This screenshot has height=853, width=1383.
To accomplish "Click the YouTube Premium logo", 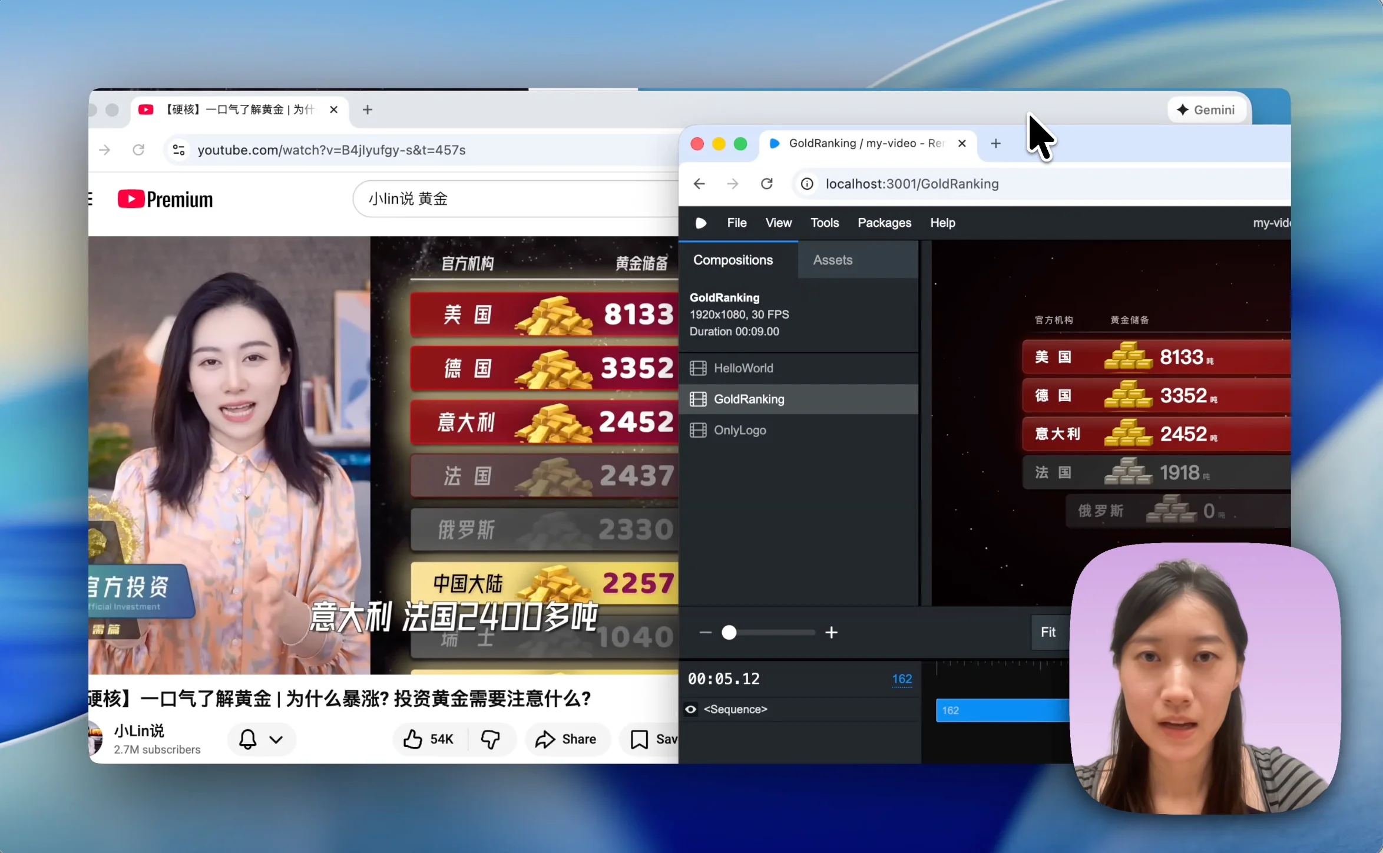I will 166,199.
